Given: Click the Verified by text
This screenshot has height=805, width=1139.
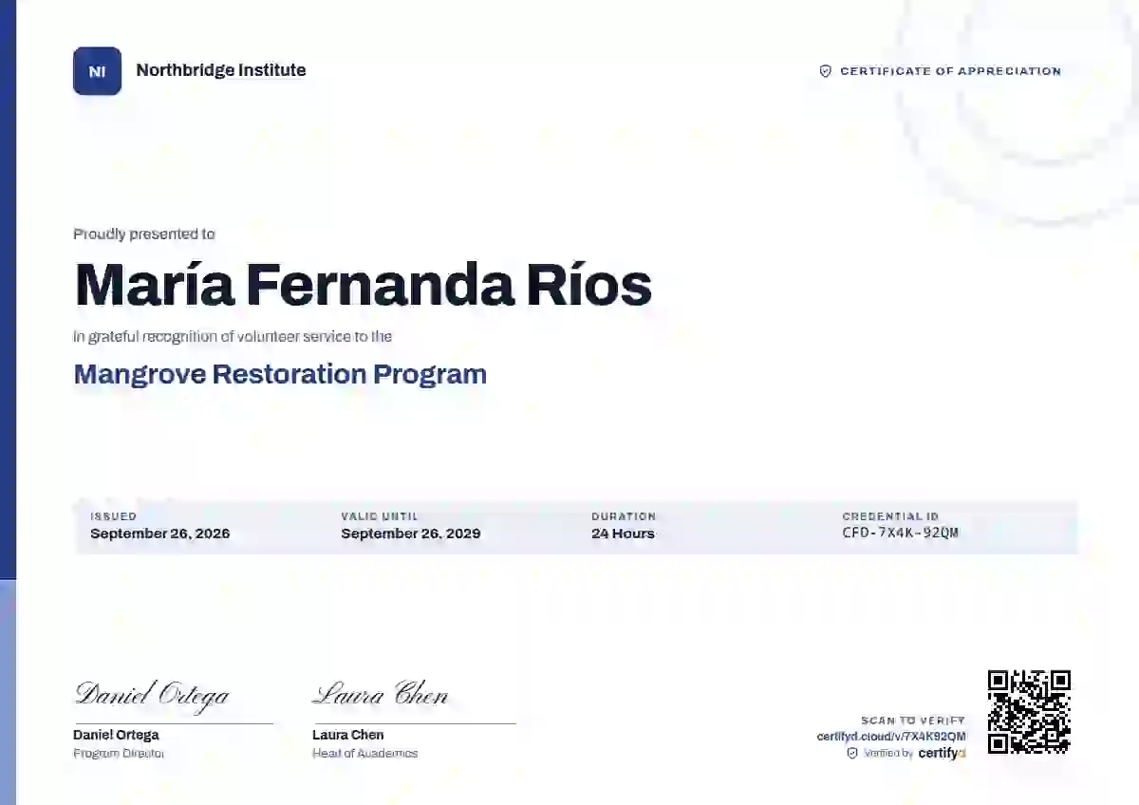Looking at the screenshot, I should tap(888, 754).
